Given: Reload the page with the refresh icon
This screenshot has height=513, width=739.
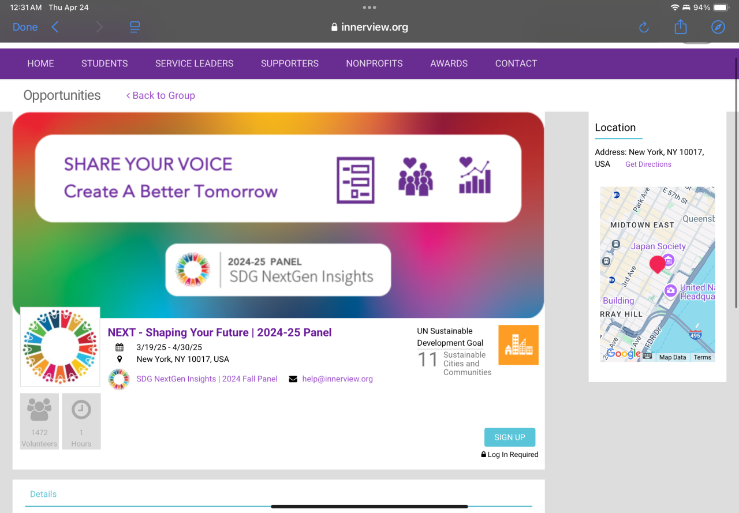Looking at the screenshot, I should click(644, 27).
